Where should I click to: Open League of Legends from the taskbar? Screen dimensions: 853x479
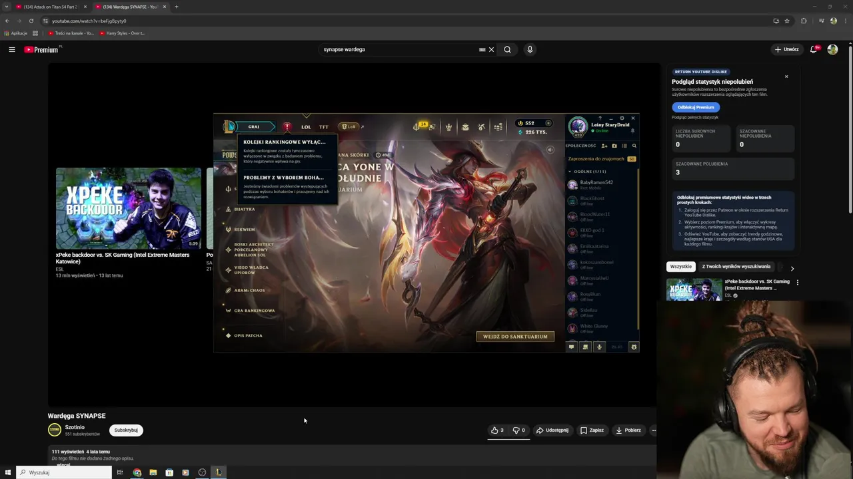tap(218, 472)
